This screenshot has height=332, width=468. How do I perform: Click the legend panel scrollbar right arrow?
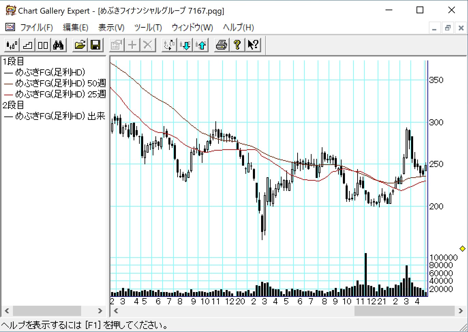[100, 311]
